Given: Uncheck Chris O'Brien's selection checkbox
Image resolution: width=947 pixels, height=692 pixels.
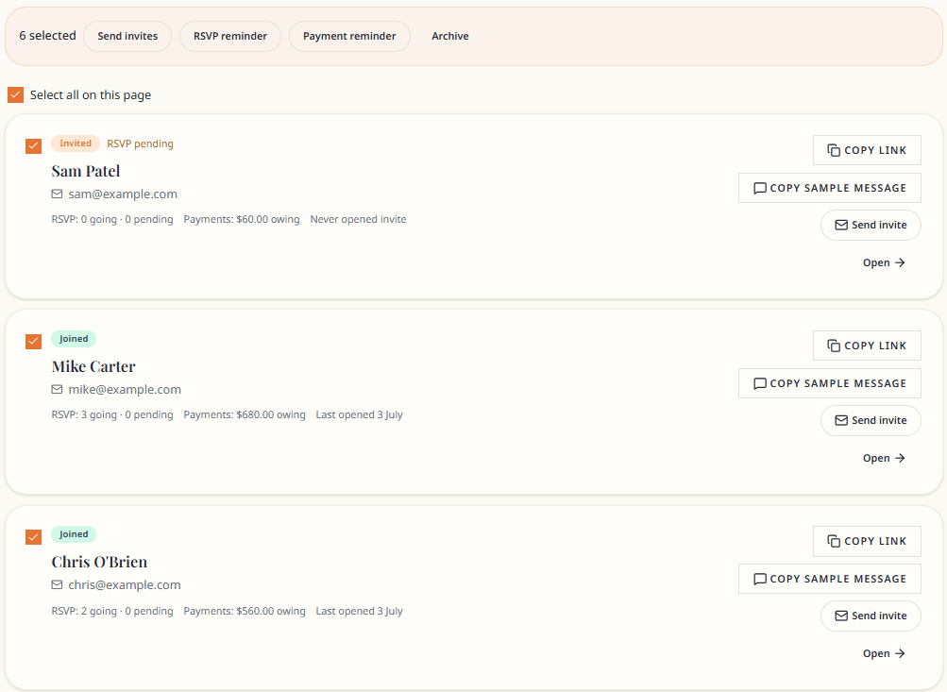Looking at the screenshot, I should 33,537.
